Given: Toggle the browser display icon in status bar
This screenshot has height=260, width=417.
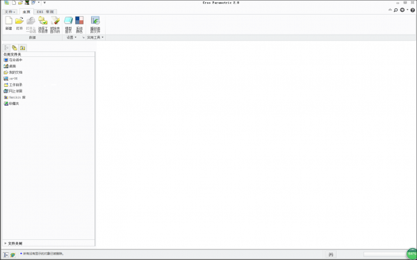Looking at the screenshot, I should pos(13,254).
